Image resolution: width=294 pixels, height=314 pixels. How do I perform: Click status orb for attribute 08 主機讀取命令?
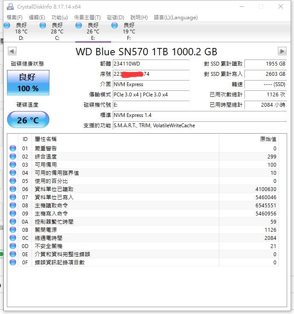(13, 205)
